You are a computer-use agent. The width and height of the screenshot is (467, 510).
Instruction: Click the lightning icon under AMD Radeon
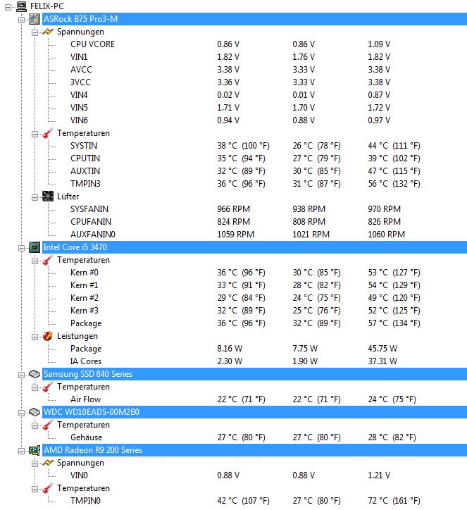click(48, 464)
